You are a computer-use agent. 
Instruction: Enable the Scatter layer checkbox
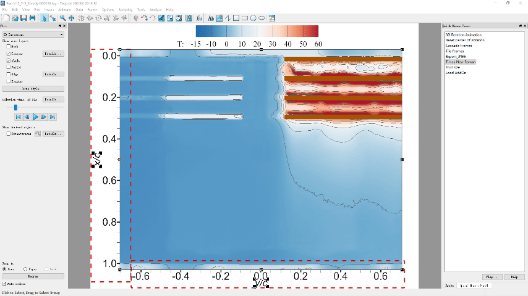9,81
